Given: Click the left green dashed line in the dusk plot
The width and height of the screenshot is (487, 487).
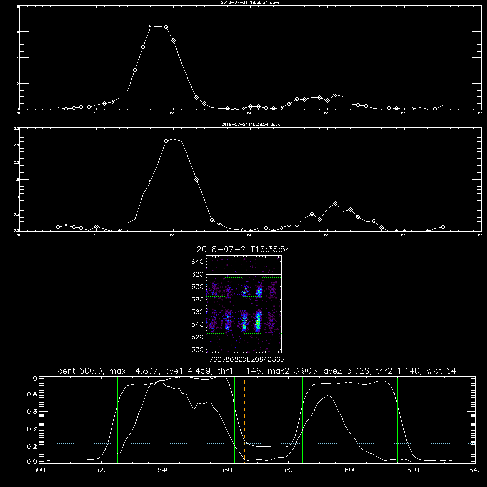Looking at the screenshot, I should [155, 180].
